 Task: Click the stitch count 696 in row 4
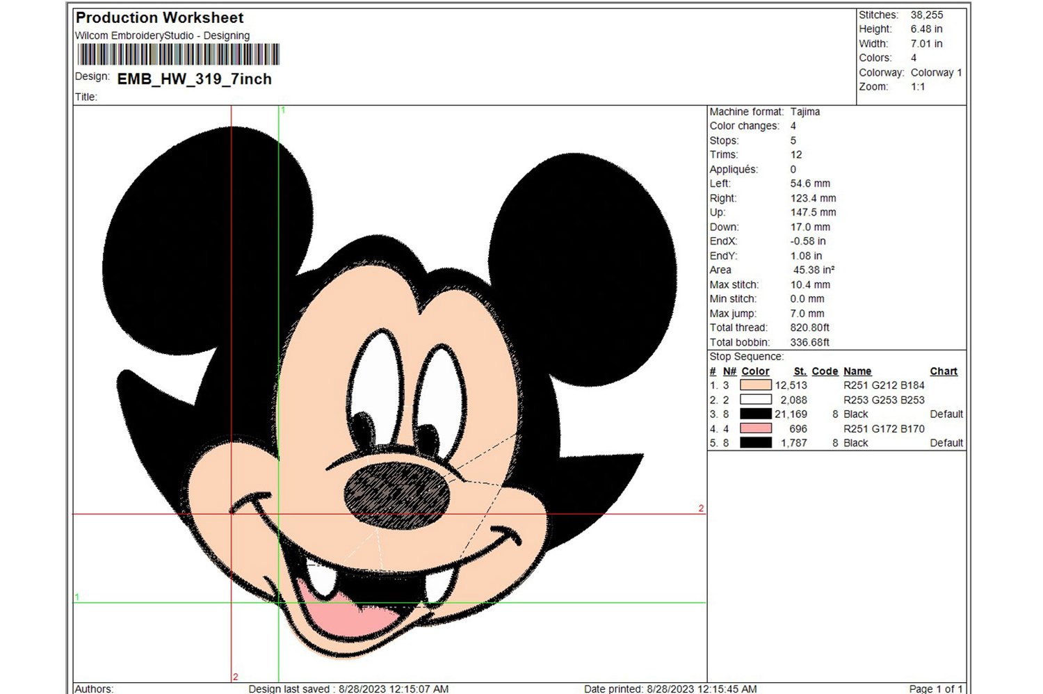[798, 429]
